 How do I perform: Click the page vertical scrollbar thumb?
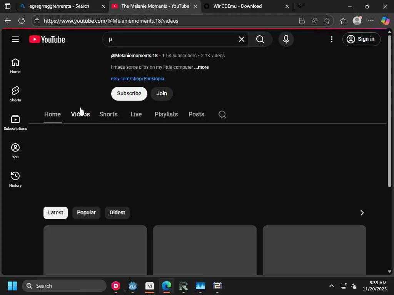[x=389, y=111]
